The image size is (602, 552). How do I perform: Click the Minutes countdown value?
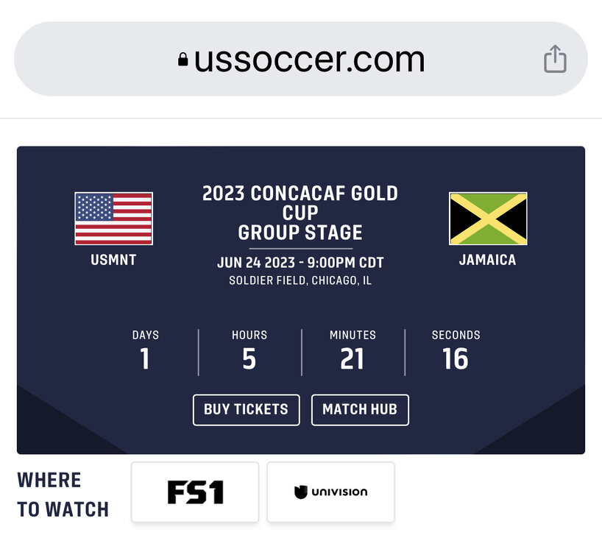pos(353,359)
